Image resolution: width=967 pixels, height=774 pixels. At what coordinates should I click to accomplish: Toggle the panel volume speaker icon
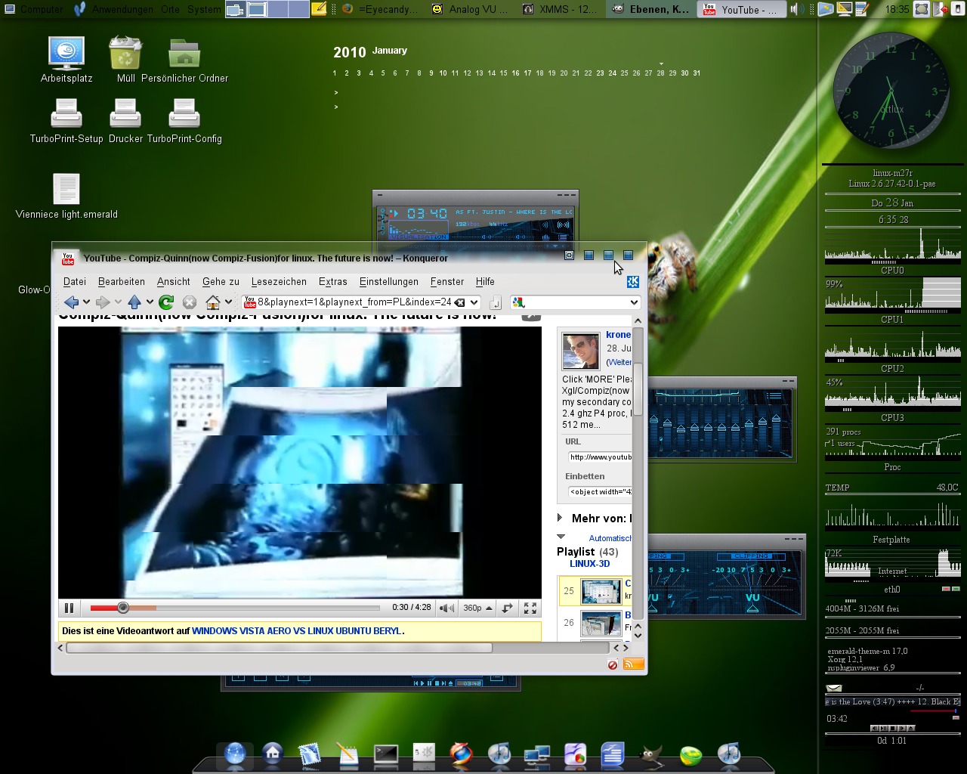(796, 9)
